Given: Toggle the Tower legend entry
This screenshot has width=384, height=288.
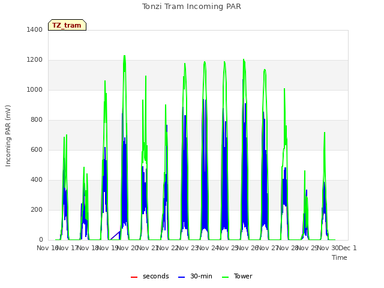Looking at the screenshot, I should pyautogui.click(x=237, y=276).
